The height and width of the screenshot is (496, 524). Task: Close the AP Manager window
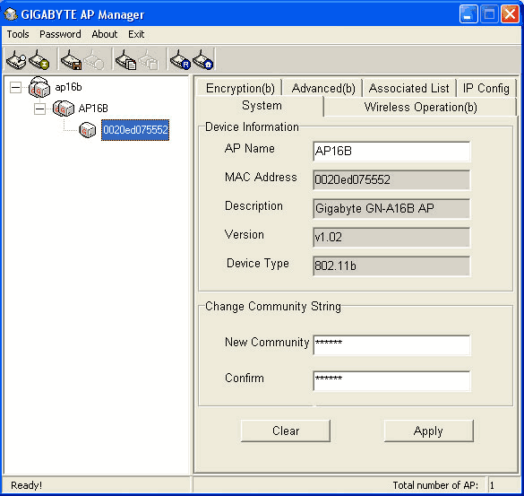pos(510,14)
